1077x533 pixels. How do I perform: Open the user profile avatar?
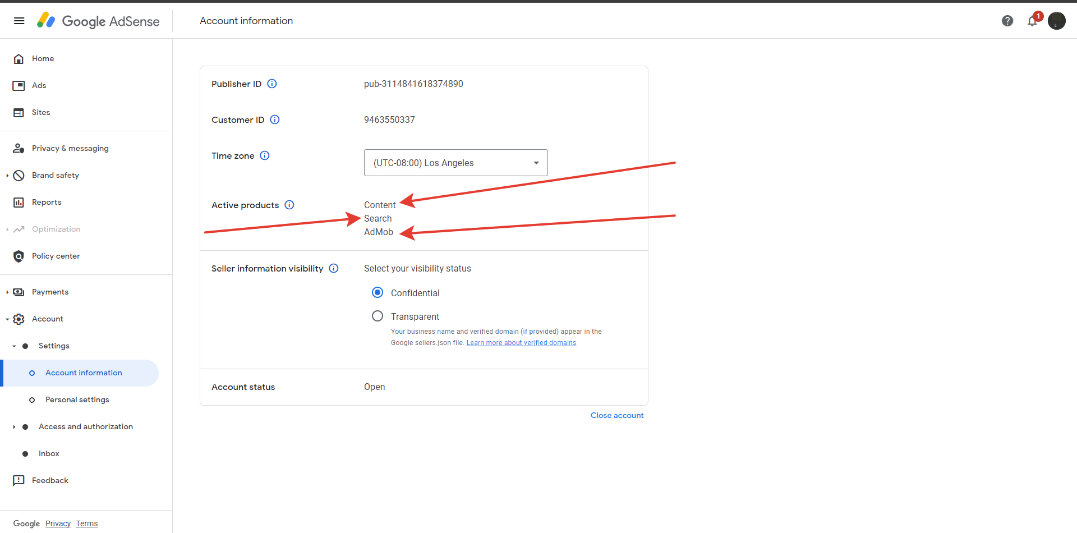tap(1057, 21)
